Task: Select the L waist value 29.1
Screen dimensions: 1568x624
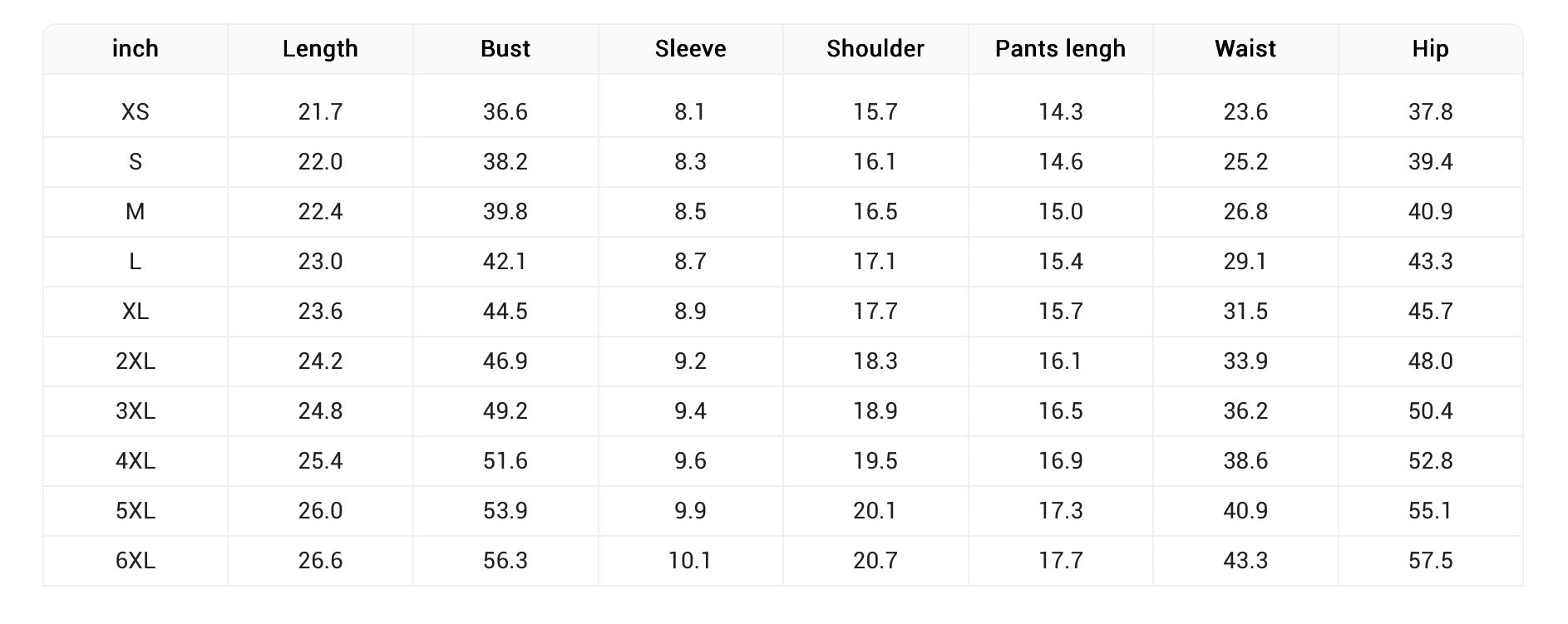Action: pyautogui.click(x=1245, y=262)
